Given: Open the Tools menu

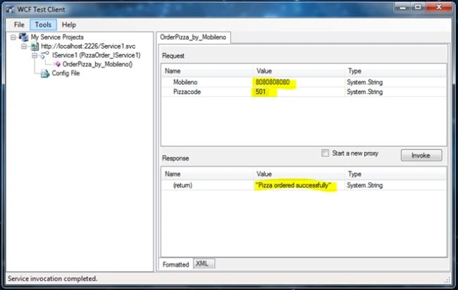Looking at the screenshot, I should pyautogui.click(x=43, y=25).
